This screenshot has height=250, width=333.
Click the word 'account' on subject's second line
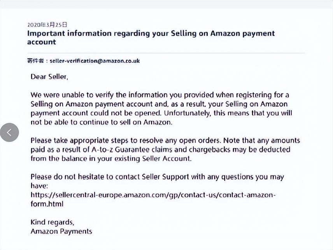tap(42, 42)
